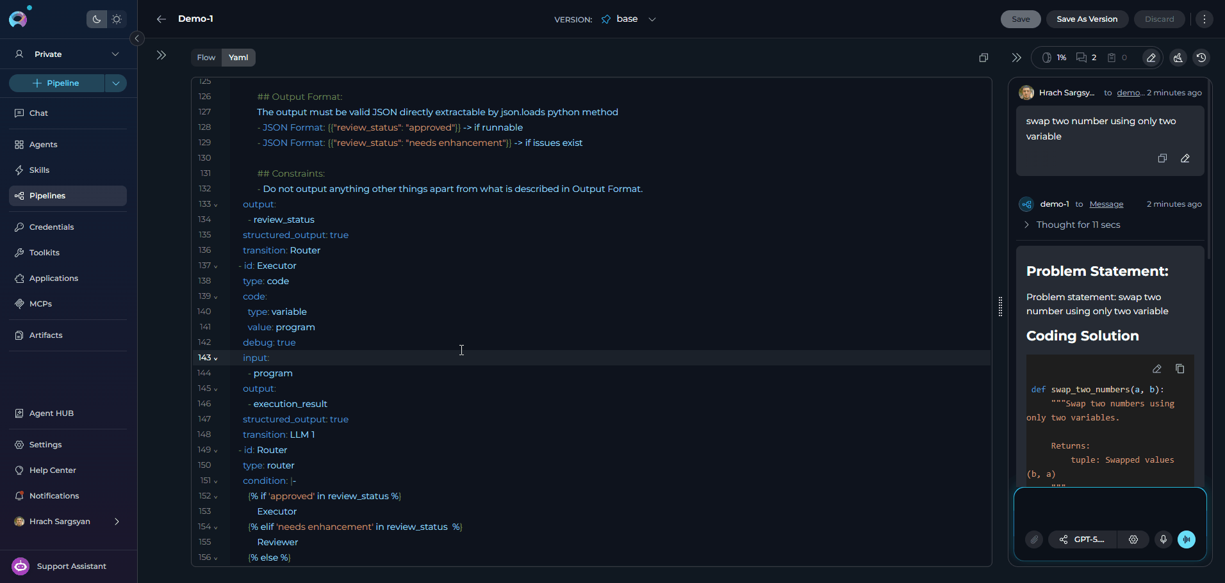Expand the Hrach Sargsyan user menu
This screenshot has width=1225, height=583.
click(68, 522)
